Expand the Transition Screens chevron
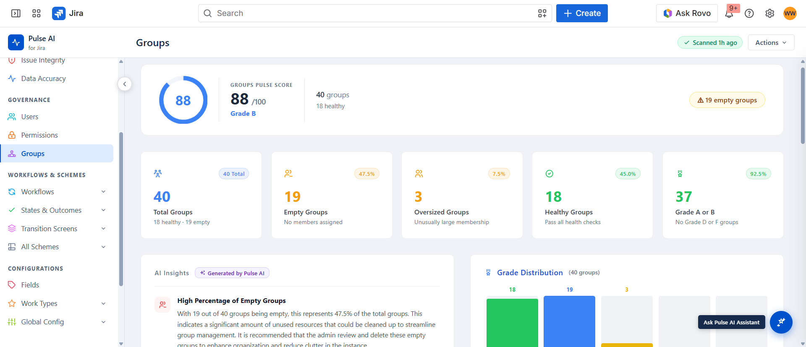The image size is (806, 347). (x=103, y=229)
